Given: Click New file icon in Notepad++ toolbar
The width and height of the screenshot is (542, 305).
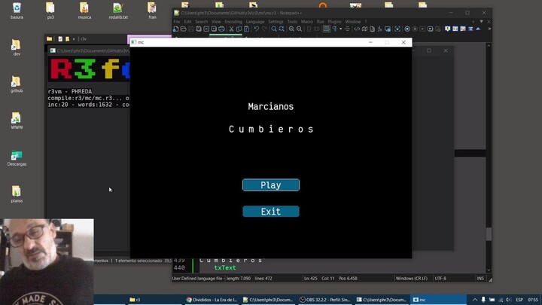Looking at the screenshot, I should [176, 29].
